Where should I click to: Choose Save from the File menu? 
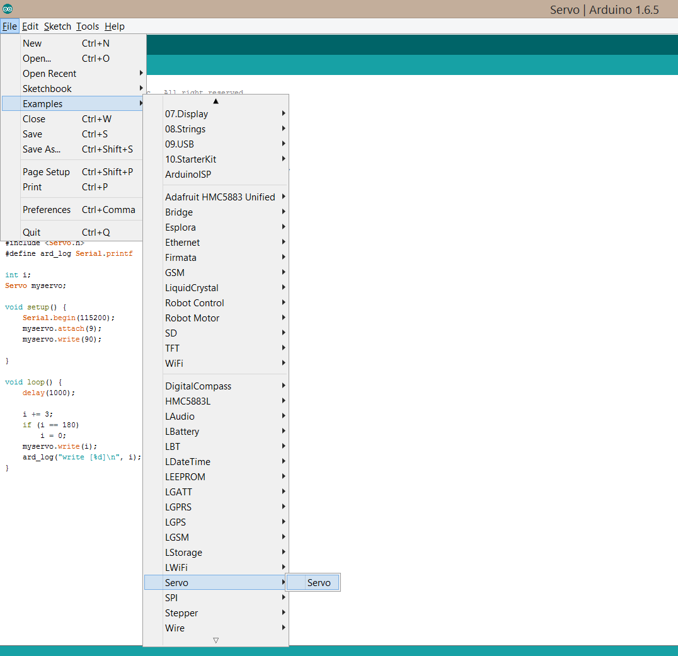point(72,134)
